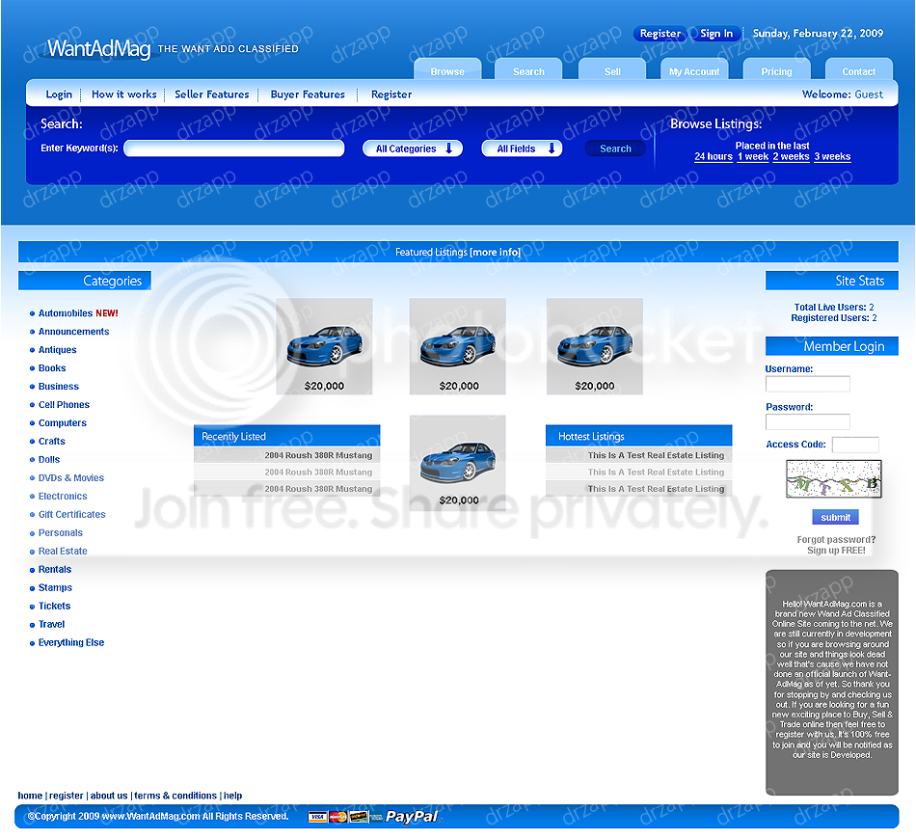The width and height of the screenshot is (916, 838).
Task: Open the Stamps category
Action: click(55, 588)
